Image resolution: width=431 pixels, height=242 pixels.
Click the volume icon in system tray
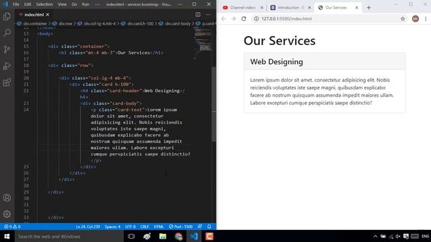[398, 236]
